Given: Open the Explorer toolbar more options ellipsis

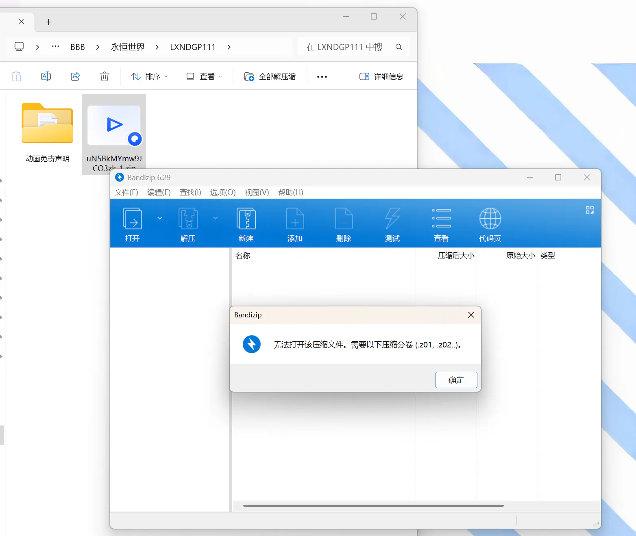Looking at the screenshot, I should point(322,76).
